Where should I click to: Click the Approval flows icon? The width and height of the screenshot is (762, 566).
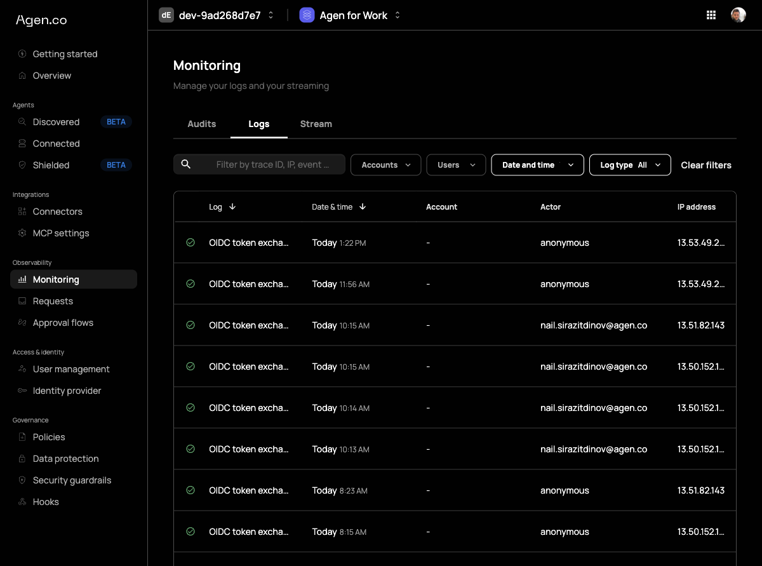[x=22, y=323]
